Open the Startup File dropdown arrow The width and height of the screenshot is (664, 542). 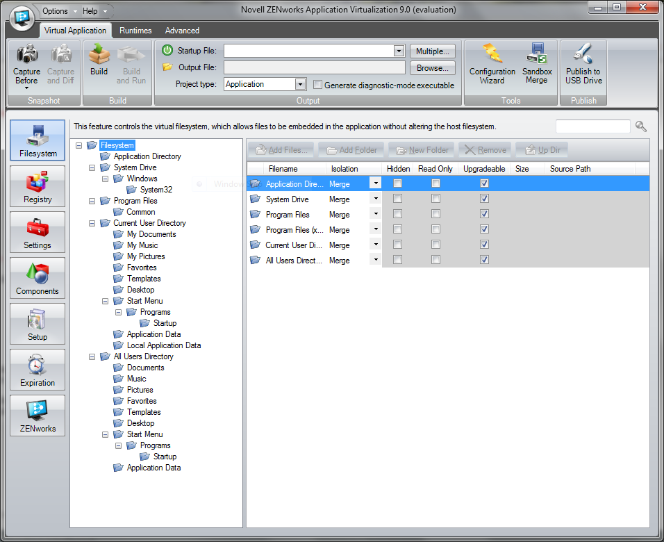coord(399,51)
